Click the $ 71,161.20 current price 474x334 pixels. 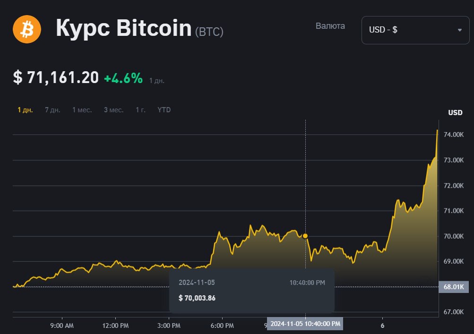(56, 78)
